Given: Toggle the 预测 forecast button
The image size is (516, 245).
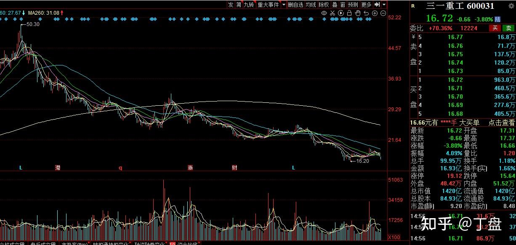Looking at the screenshot, I should 353,5.
